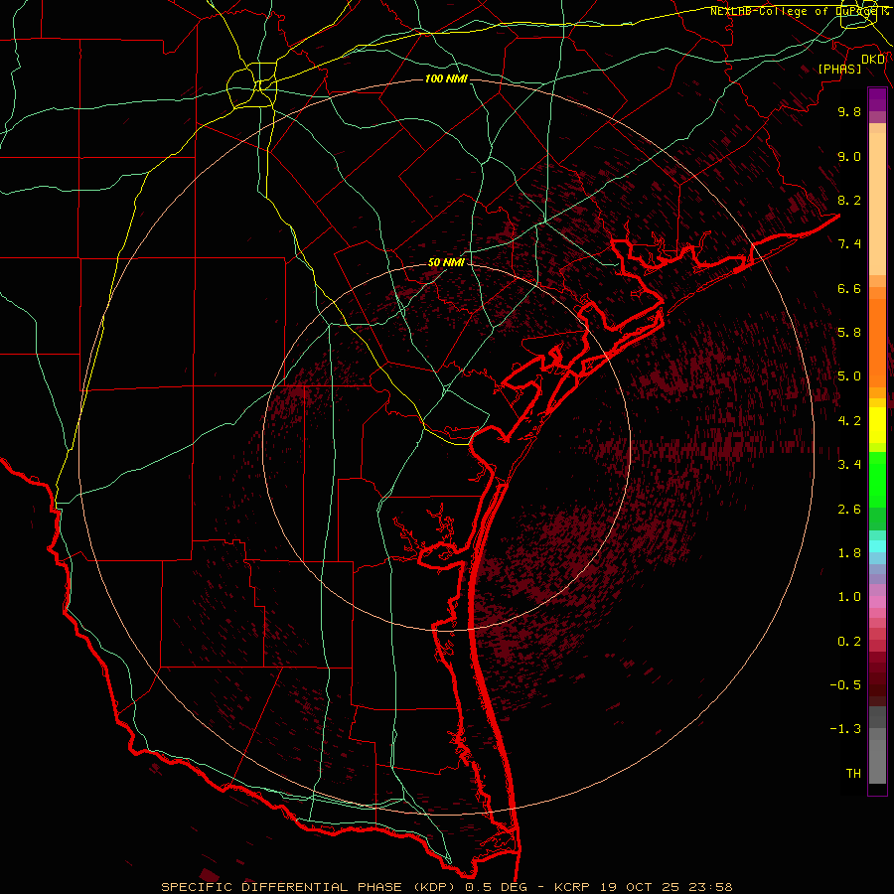Click the 50 NMI range ring label

pyautogui.click(x=446, y=262)
